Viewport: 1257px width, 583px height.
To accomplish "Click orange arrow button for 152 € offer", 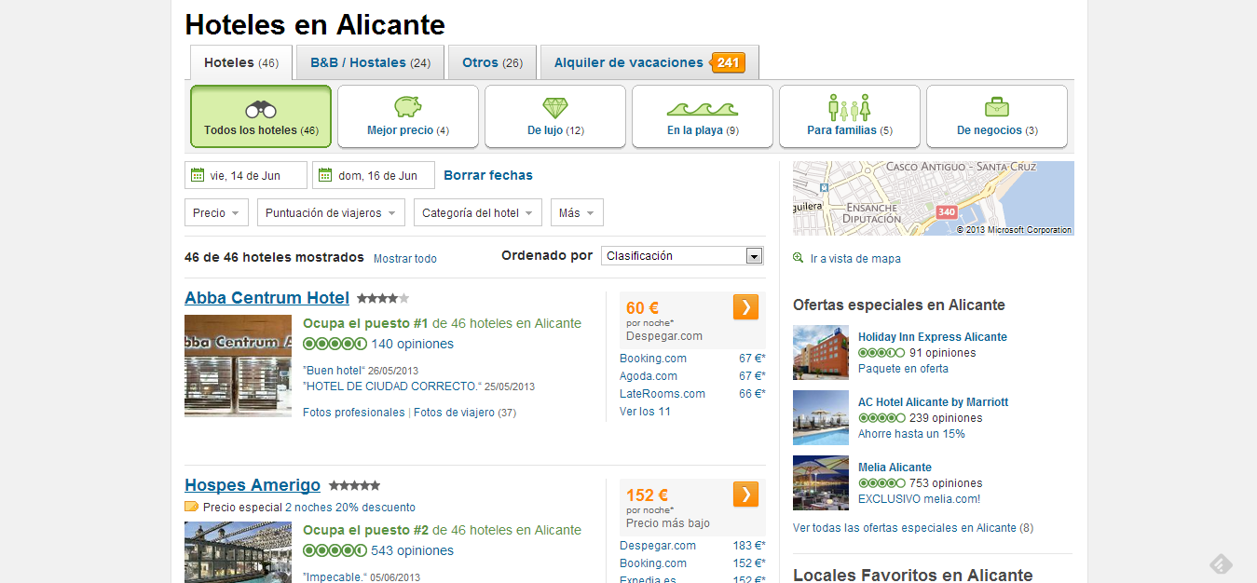I will (x=745, y=495).
